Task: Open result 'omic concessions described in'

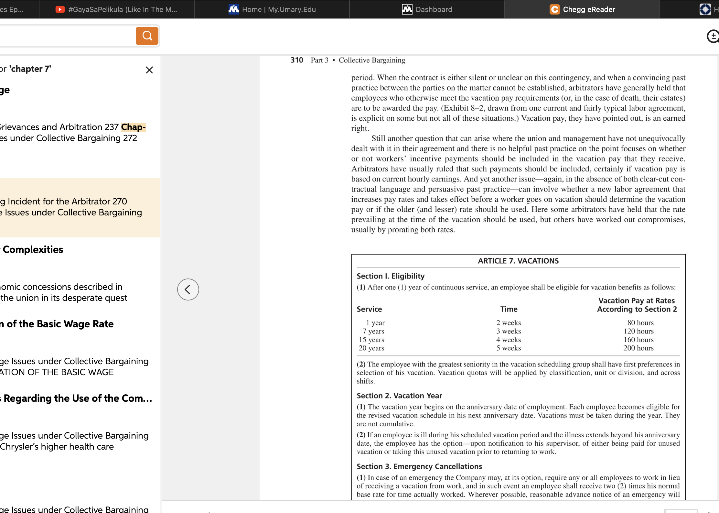Action: pos(61,287)
